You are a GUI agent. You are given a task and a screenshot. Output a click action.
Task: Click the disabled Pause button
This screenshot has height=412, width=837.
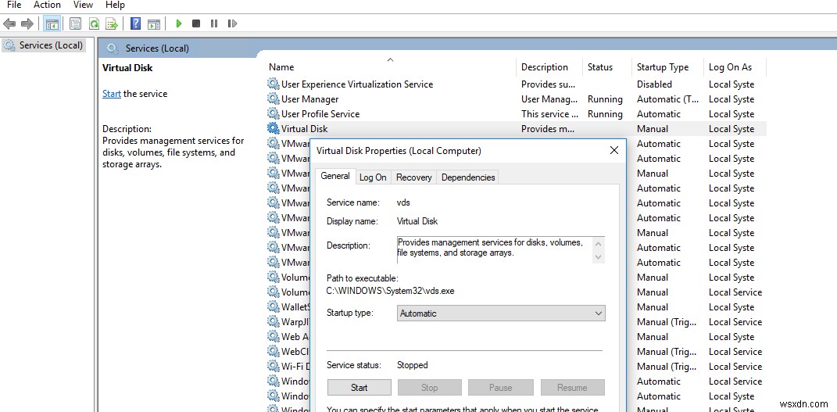tap(501, 388)
